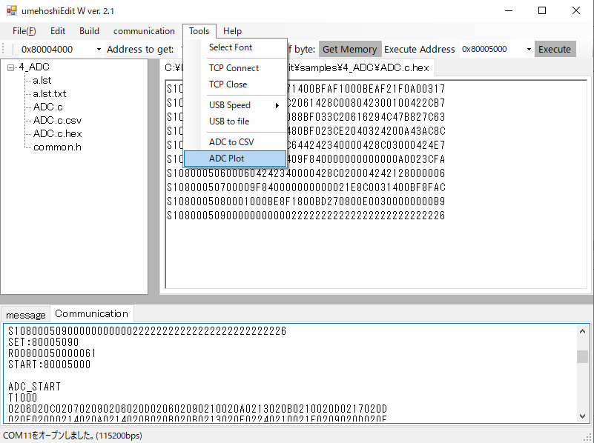Click USB to file option

pyautogui.click(x=228, y=121)
